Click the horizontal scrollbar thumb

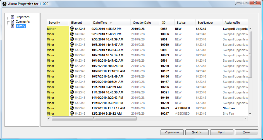[x=94, y=119]
